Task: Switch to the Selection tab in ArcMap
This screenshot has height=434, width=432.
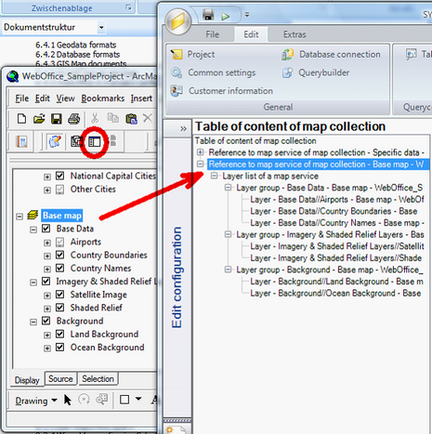Action: [98, 379]
